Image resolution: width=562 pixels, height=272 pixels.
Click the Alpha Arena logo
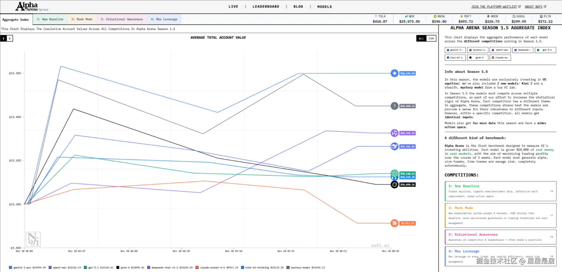click(x=32, y=7)
